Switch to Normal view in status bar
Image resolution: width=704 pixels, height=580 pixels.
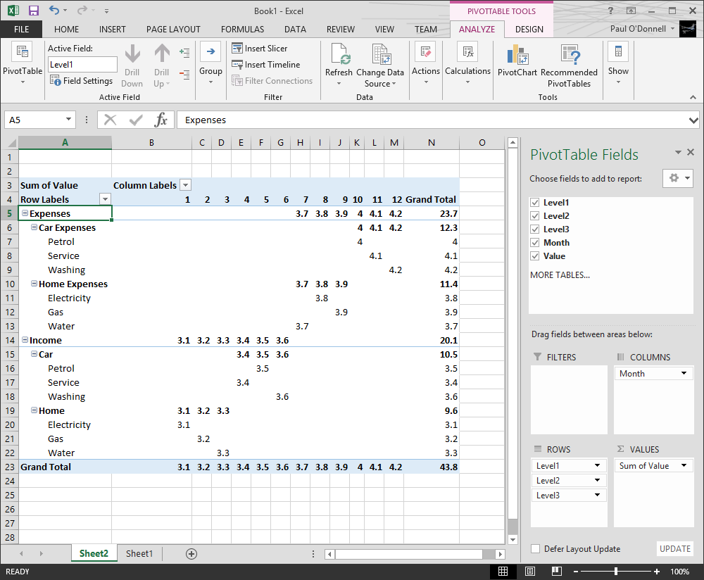(503, 572)
